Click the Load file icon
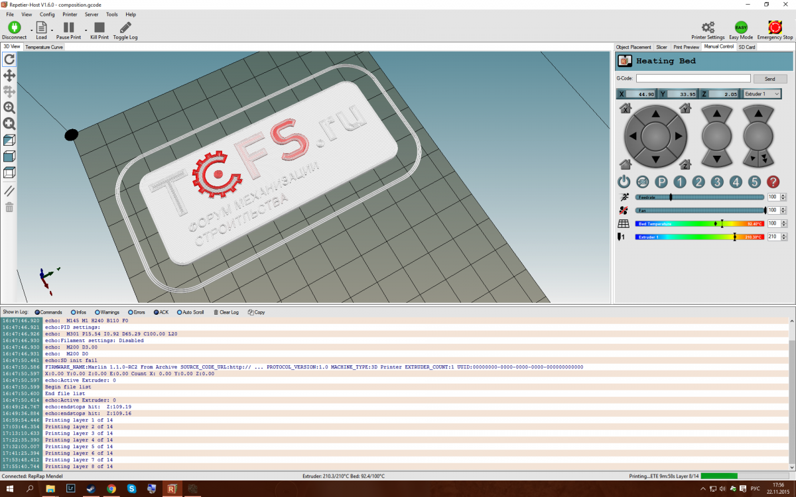796x497 pixels. 41,27
